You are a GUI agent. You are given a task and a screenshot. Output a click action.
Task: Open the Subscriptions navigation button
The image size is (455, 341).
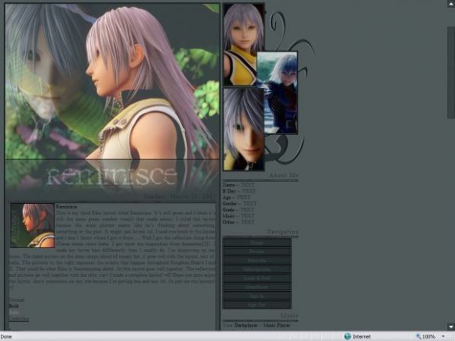[257, 270]
